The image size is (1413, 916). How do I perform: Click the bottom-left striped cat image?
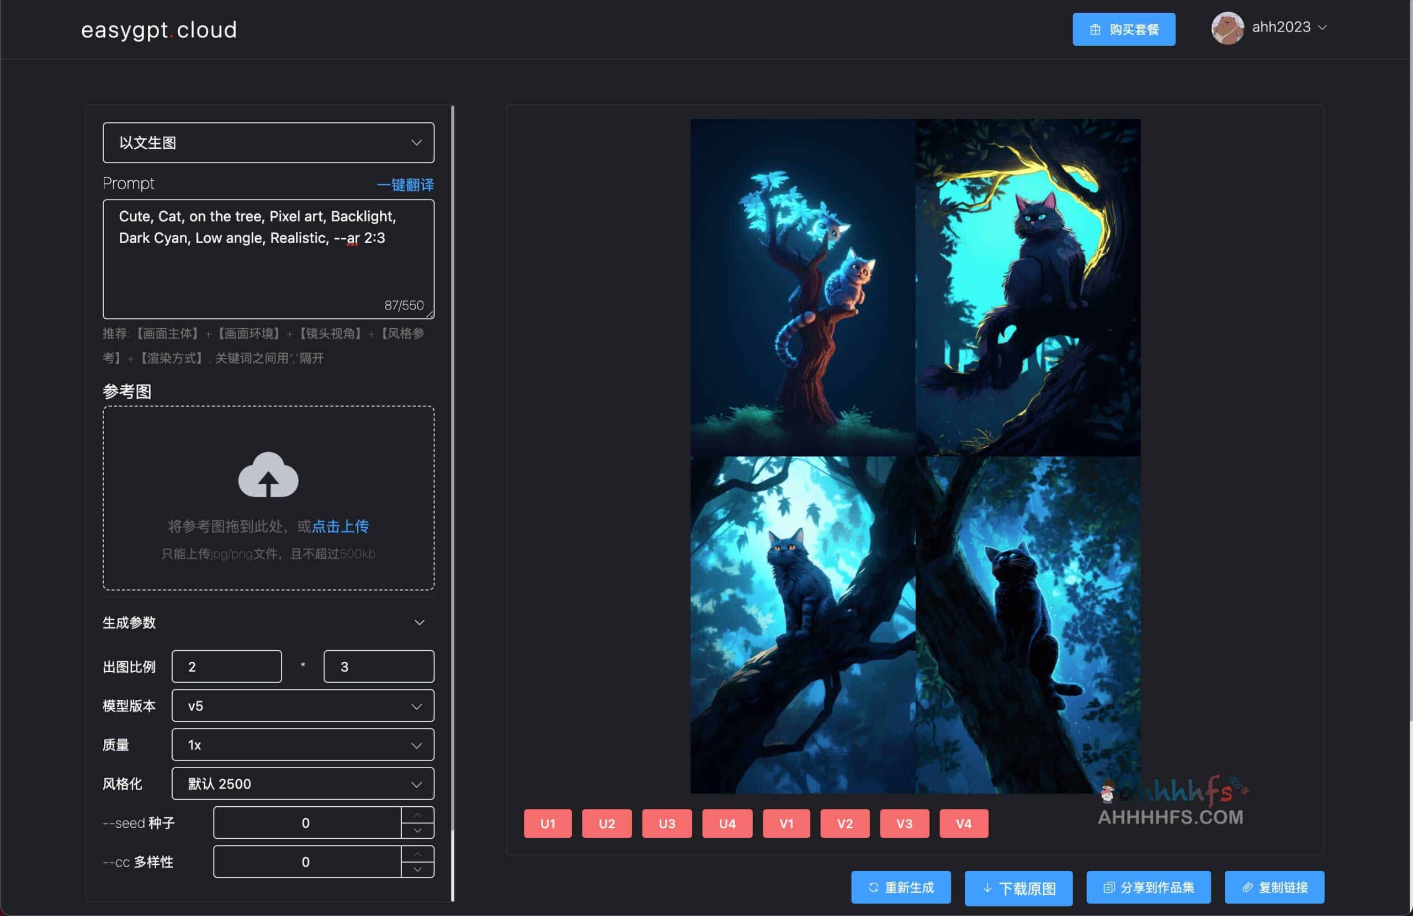(803, 625)
